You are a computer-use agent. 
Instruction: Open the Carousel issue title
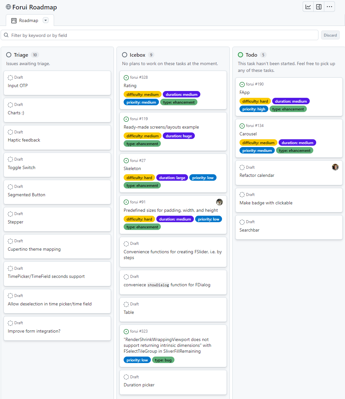coord(248,134)
